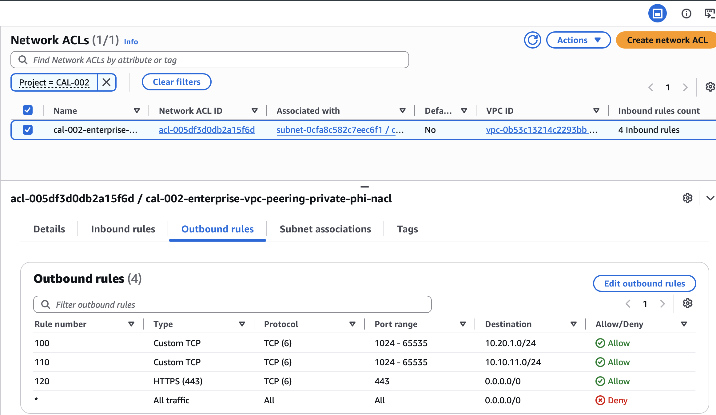Click the feedback screen icon at top right
Viewport: 716px width, 415px height.
tap(710, 14)
